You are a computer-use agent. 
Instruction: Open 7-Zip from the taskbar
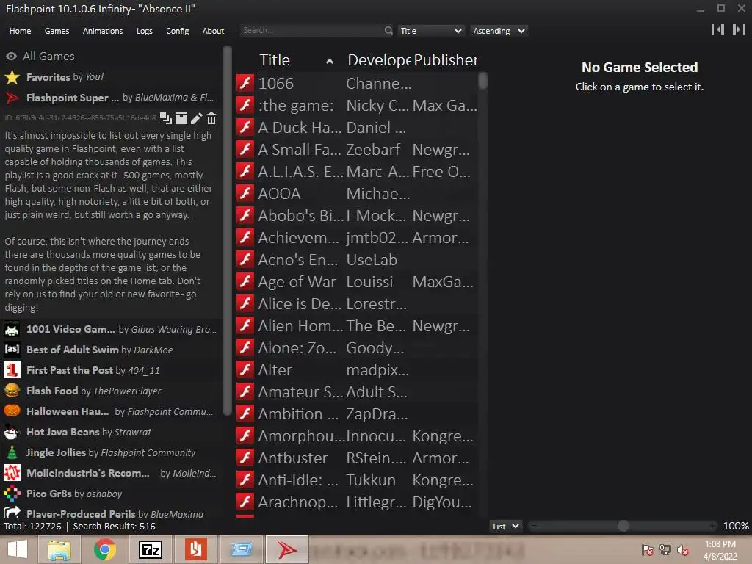pos(150,549)
